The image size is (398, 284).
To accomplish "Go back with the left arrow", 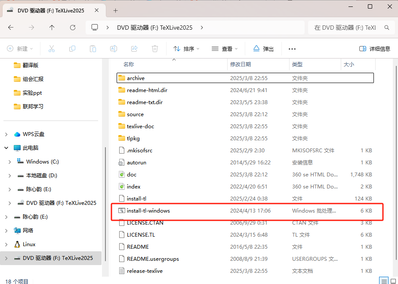I will point(11,28).
